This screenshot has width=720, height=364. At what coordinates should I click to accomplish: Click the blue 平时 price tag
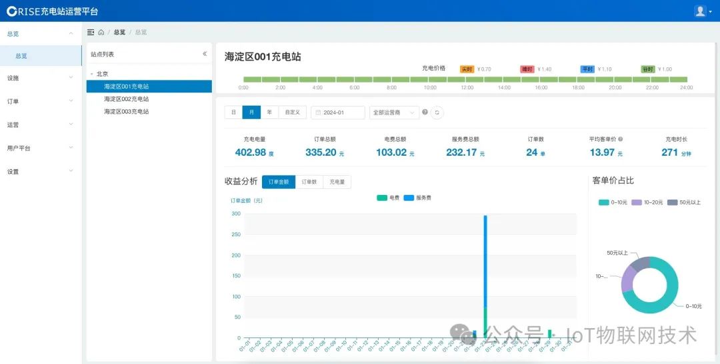point(587,69)
